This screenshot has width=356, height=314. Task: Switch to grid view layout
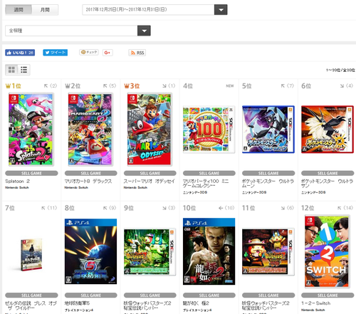point(11,70)
